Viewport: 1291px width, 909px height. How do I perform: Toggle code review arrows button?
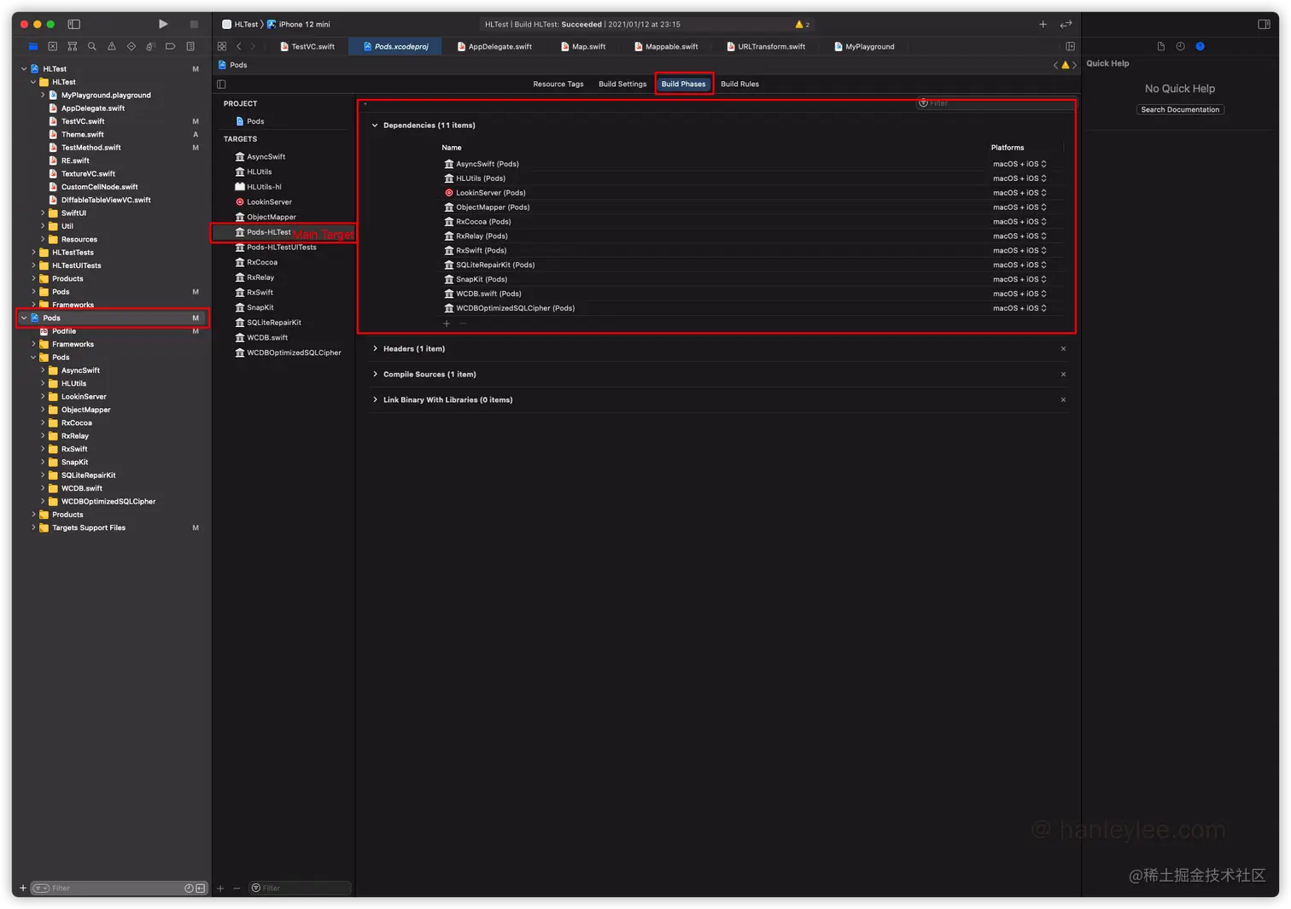(1066, 24)
